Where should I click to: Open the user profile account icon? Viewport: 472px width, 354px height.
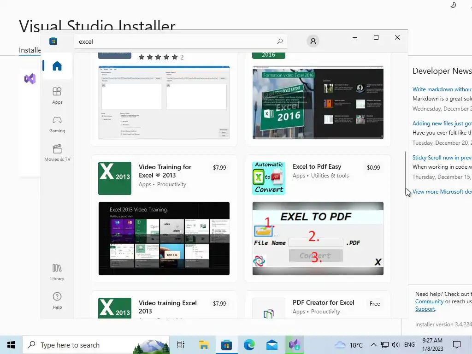coord(313,41)
